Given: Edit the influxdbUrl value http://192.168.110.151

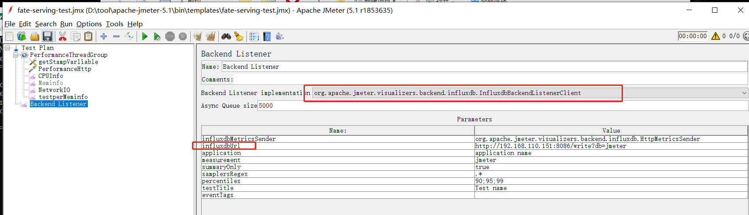Looking at the screenshot, I should pos(611,146).
